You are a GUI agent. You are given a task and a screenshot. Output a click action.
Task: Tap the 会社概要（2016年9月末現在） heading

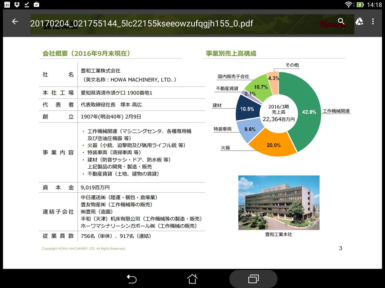(x=86, y=53)
